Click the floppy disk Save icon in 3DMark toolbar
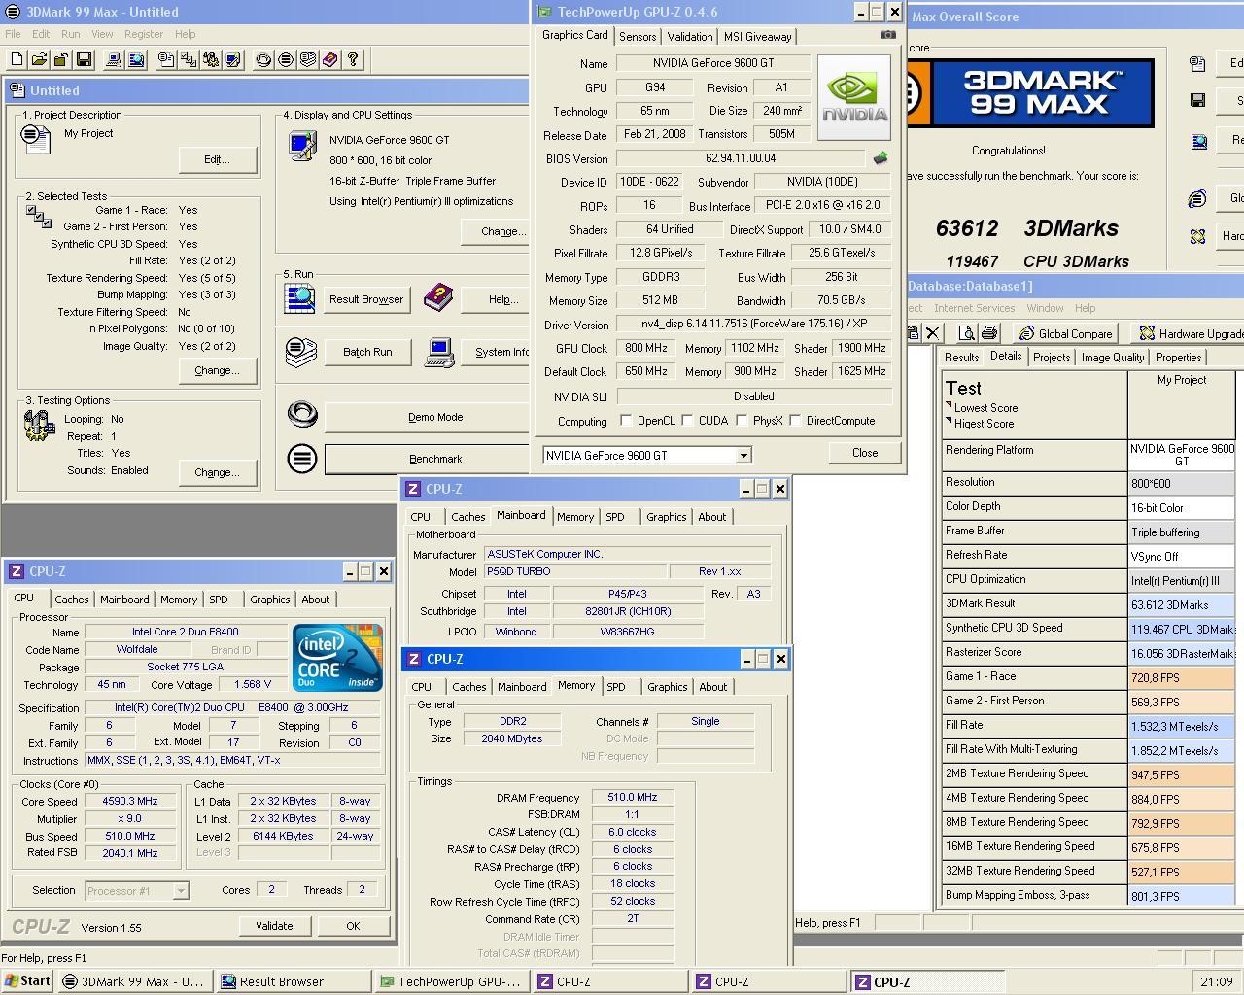Screen dimensions: 1244x995 (84, 60)
